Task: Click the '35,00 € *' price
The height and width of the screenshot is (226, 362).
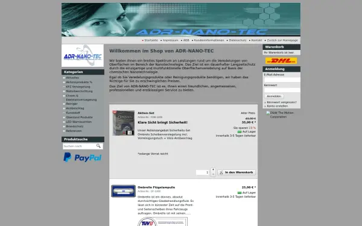Action: click(249, 122)
